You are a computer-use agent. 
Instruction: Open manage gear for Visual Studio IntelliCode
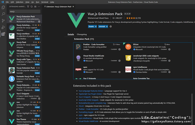click(119, 61)
